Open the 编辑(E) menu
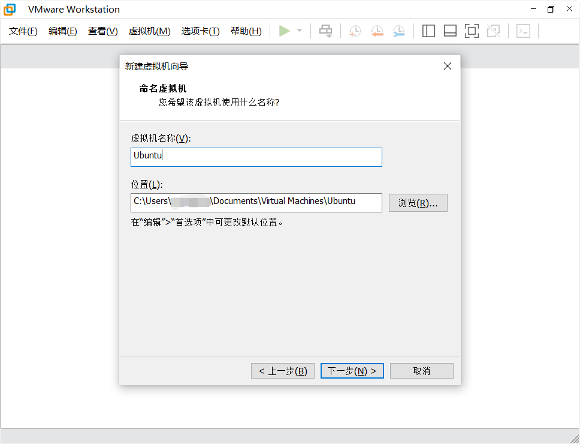 [x=63, y=31]
